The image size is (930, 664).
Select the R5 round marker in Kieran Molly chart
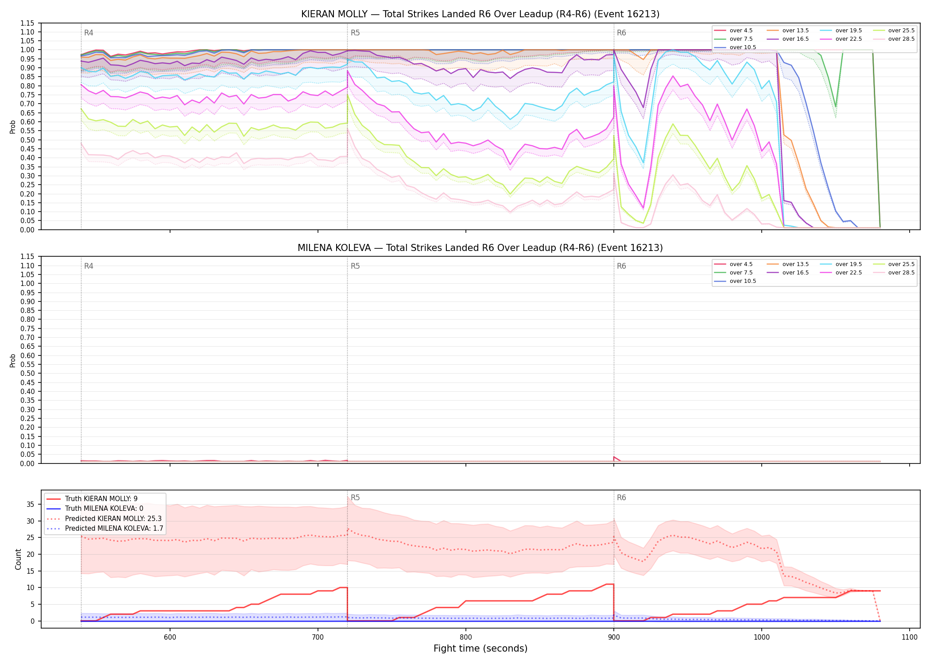pyautogui.click(x=355, y=33)
